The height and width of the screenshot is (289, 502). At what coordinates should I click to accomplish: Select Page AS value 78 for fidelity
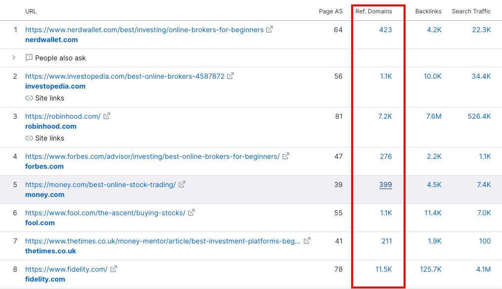tap(338, 269)
